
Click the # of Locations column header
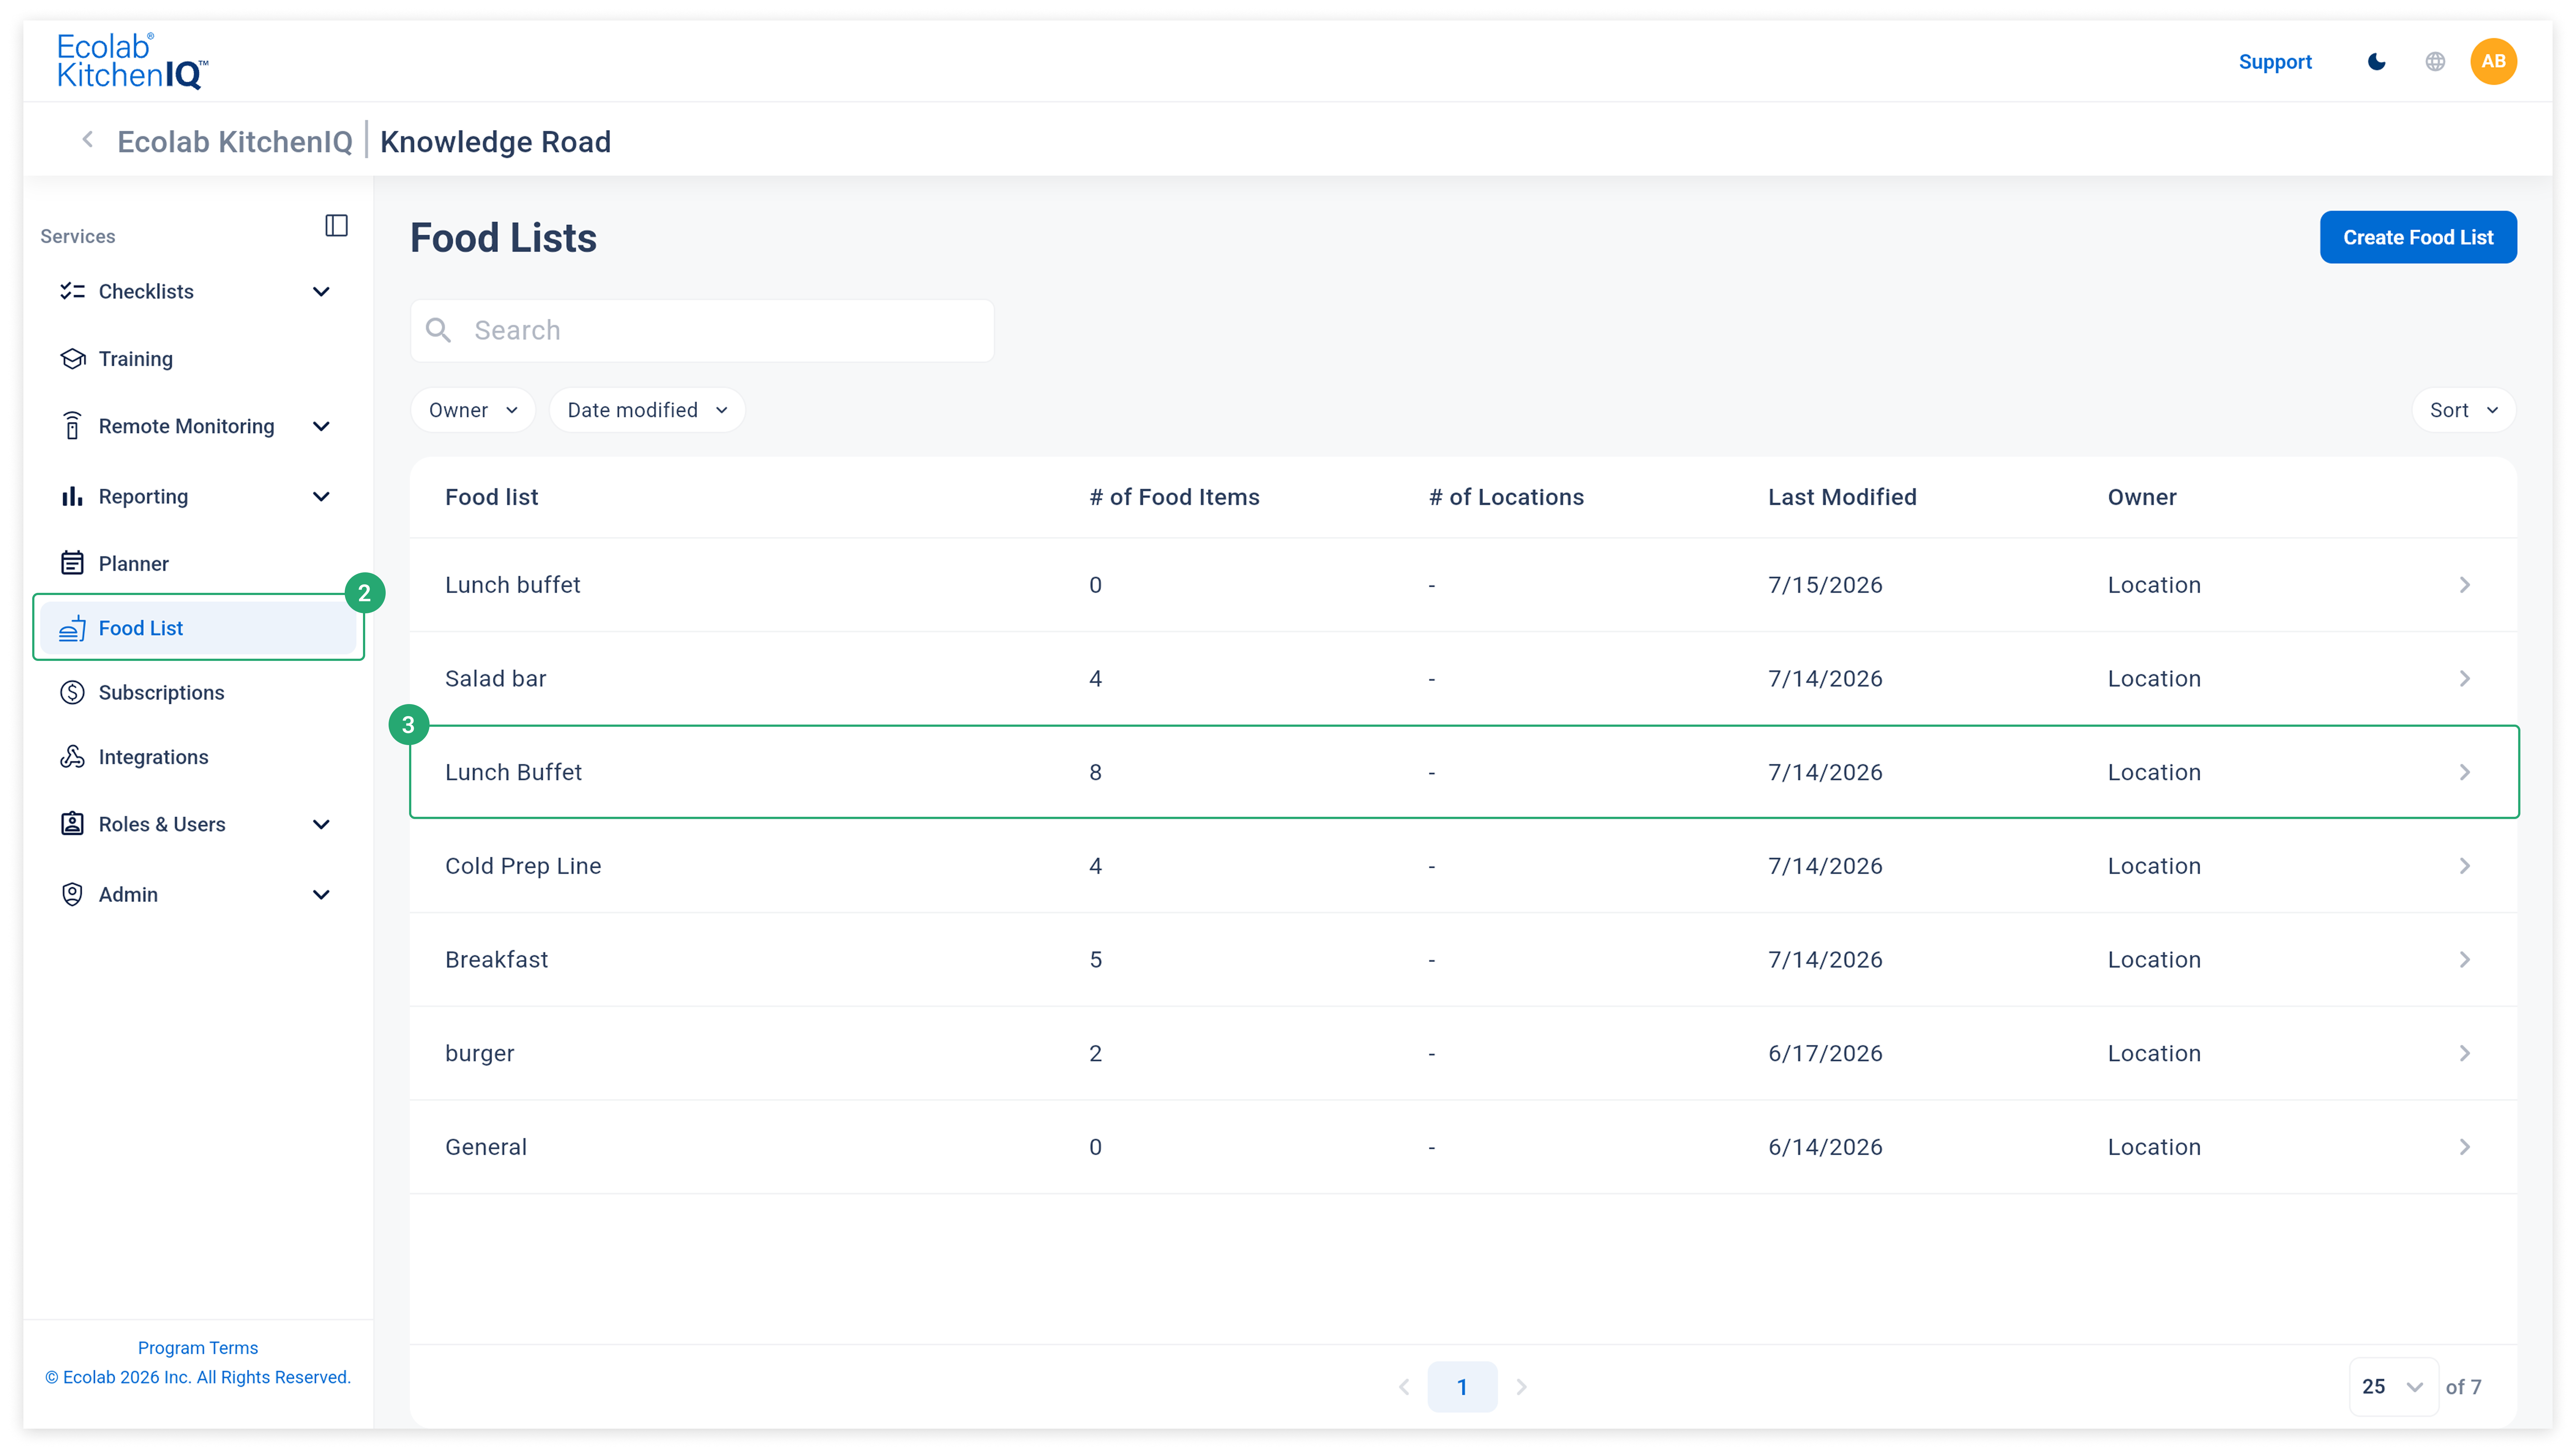(1506, 497)
